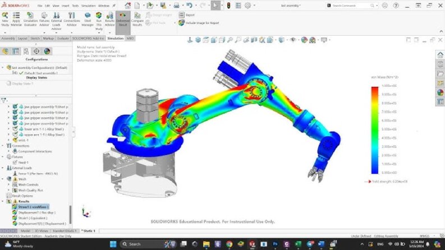445x250 pixels.
Task: Collapse the External Loads tree node
Action: (3, 168)
